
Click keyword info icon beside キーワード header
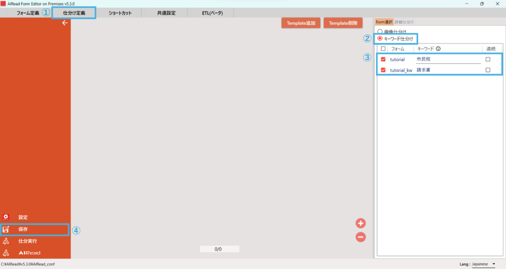[438, 49]
